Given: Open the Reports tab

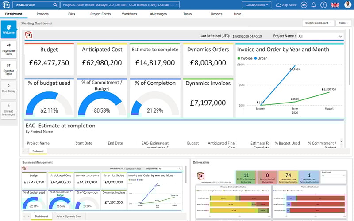Looking at the screenshot, I should coord(216,14).
